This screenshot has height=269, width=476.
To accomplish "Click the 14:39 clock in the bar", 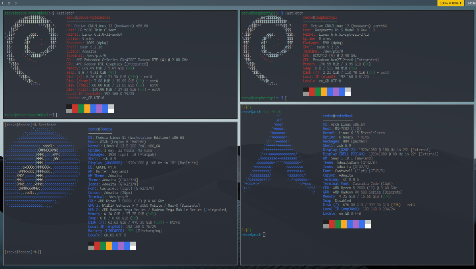I will tap(471, 3).
